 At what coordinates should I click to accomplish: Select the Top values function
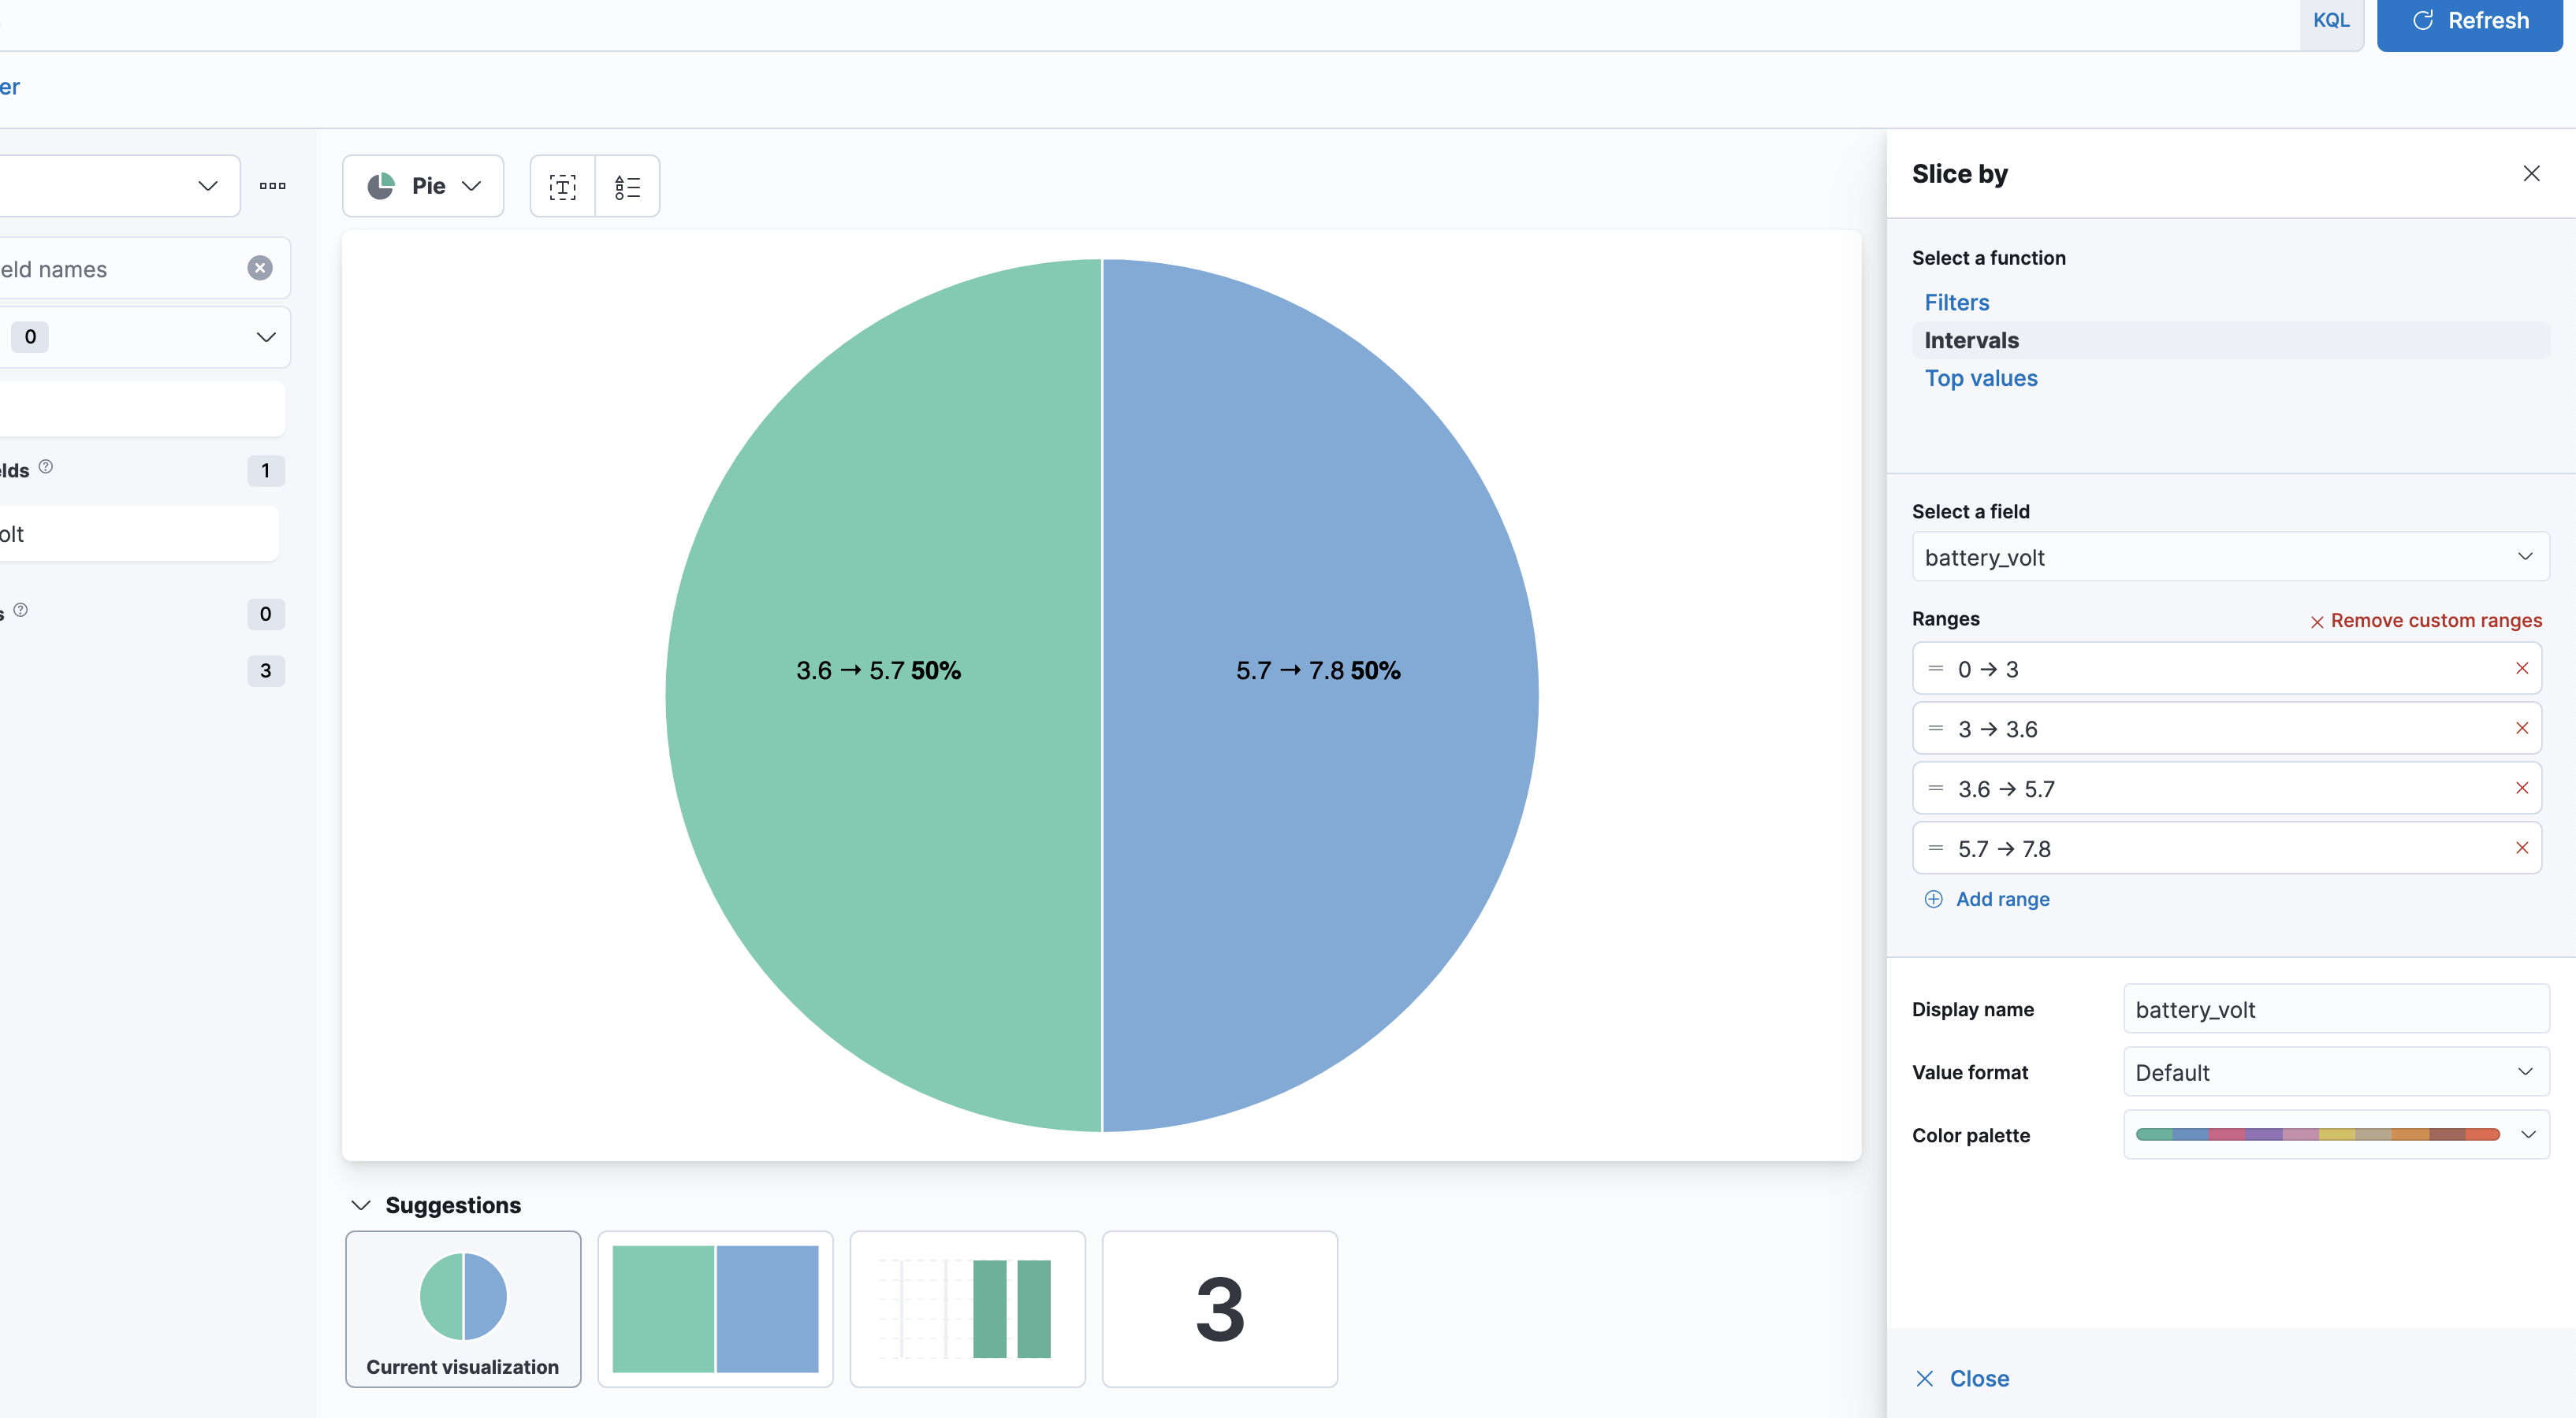(1981, 377)
